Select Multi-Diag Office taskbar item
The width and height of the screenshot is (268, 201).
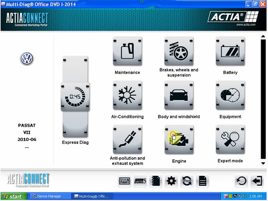coord(92,196)
